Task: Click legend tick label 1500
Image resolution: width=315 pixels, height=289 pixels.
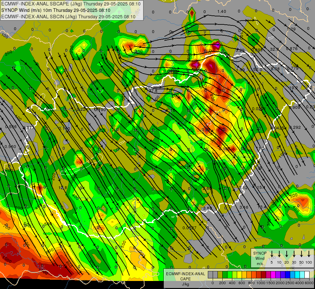Action: (x=270, y=283)
